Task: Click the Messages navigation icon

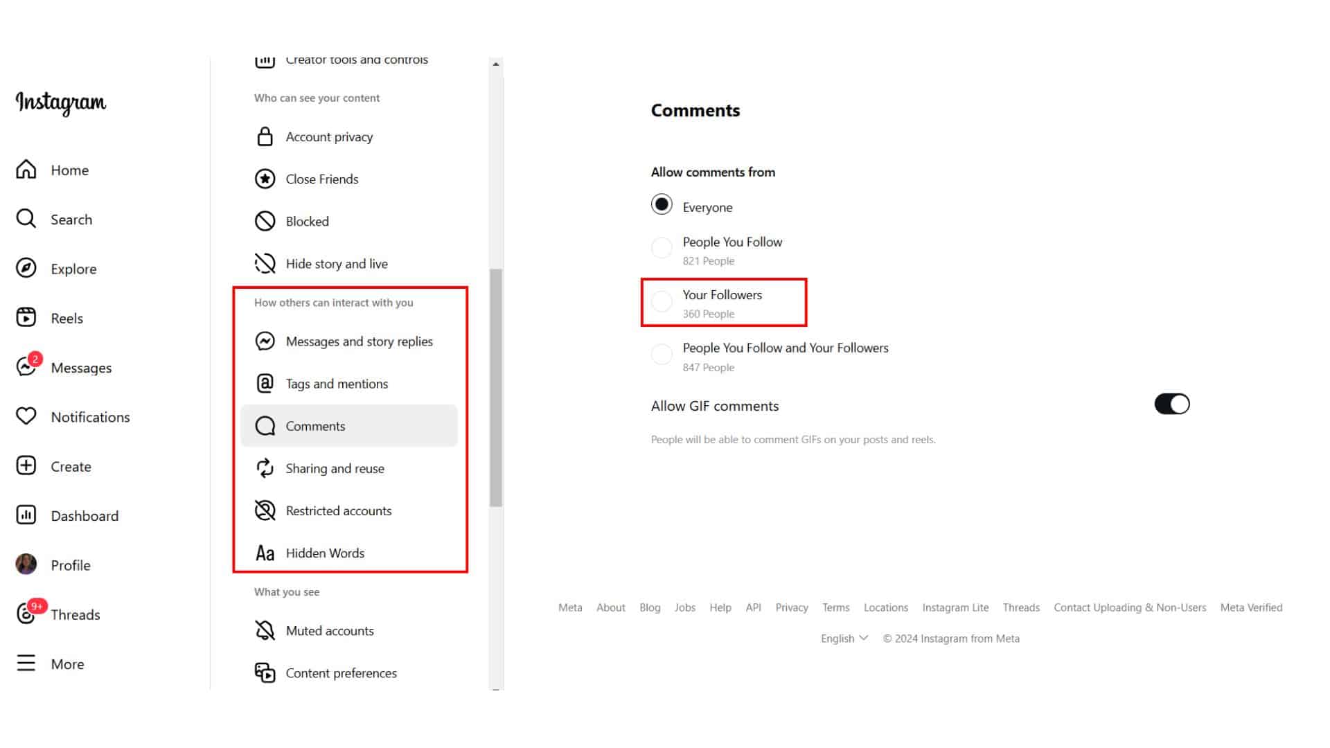Action: tap(25, 367)
